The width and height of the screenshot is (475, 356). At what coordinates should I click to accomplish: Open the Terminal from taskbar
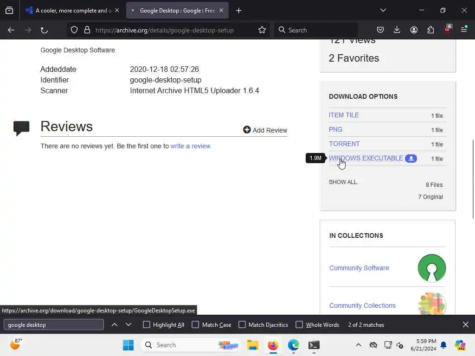pos(314,345)
